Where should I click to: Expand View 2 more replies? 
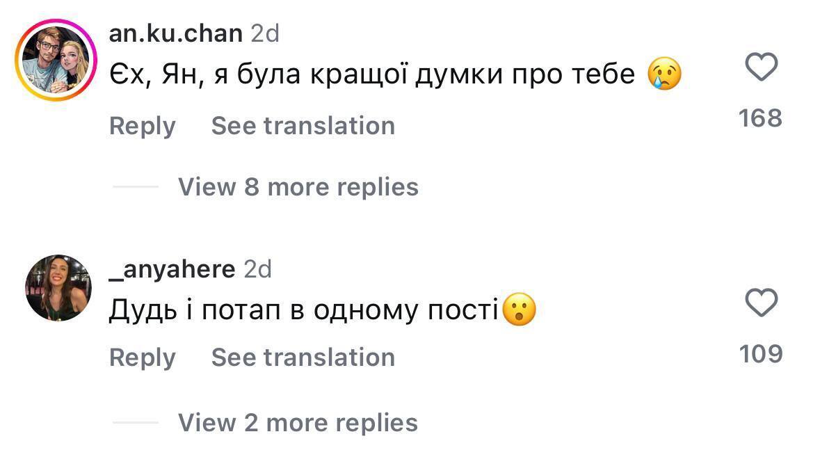[298, 422]
